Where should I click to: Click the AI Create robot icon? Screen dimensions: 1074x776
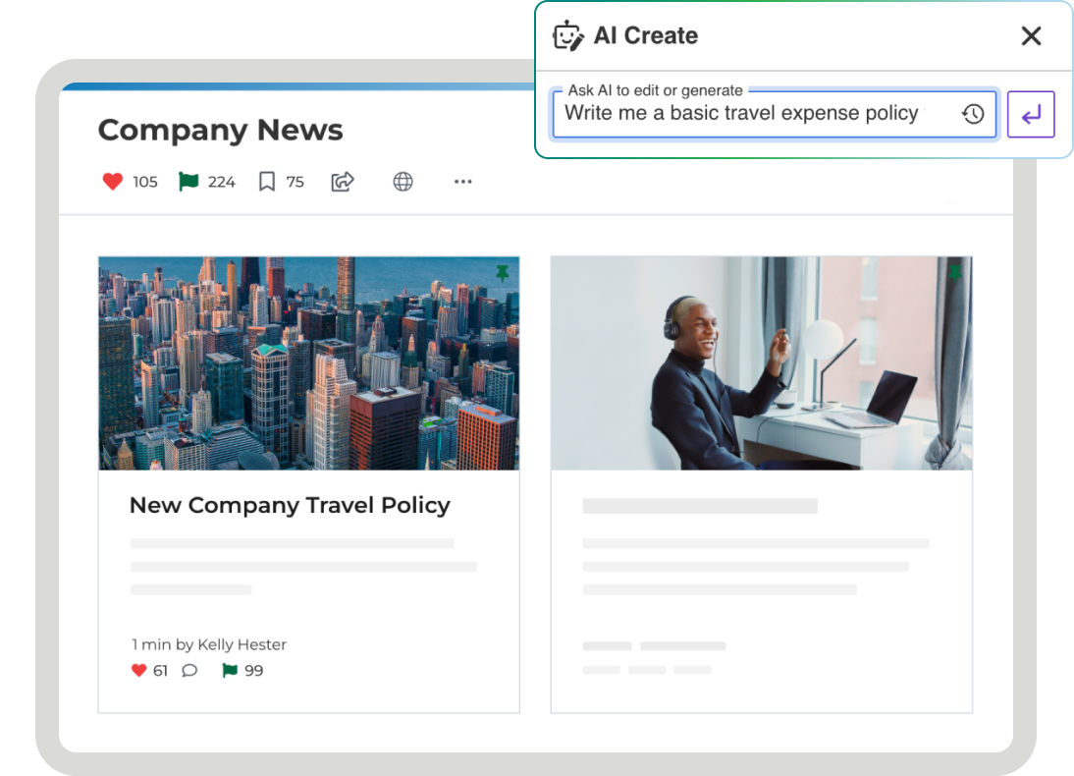click(x=568, y=36)
